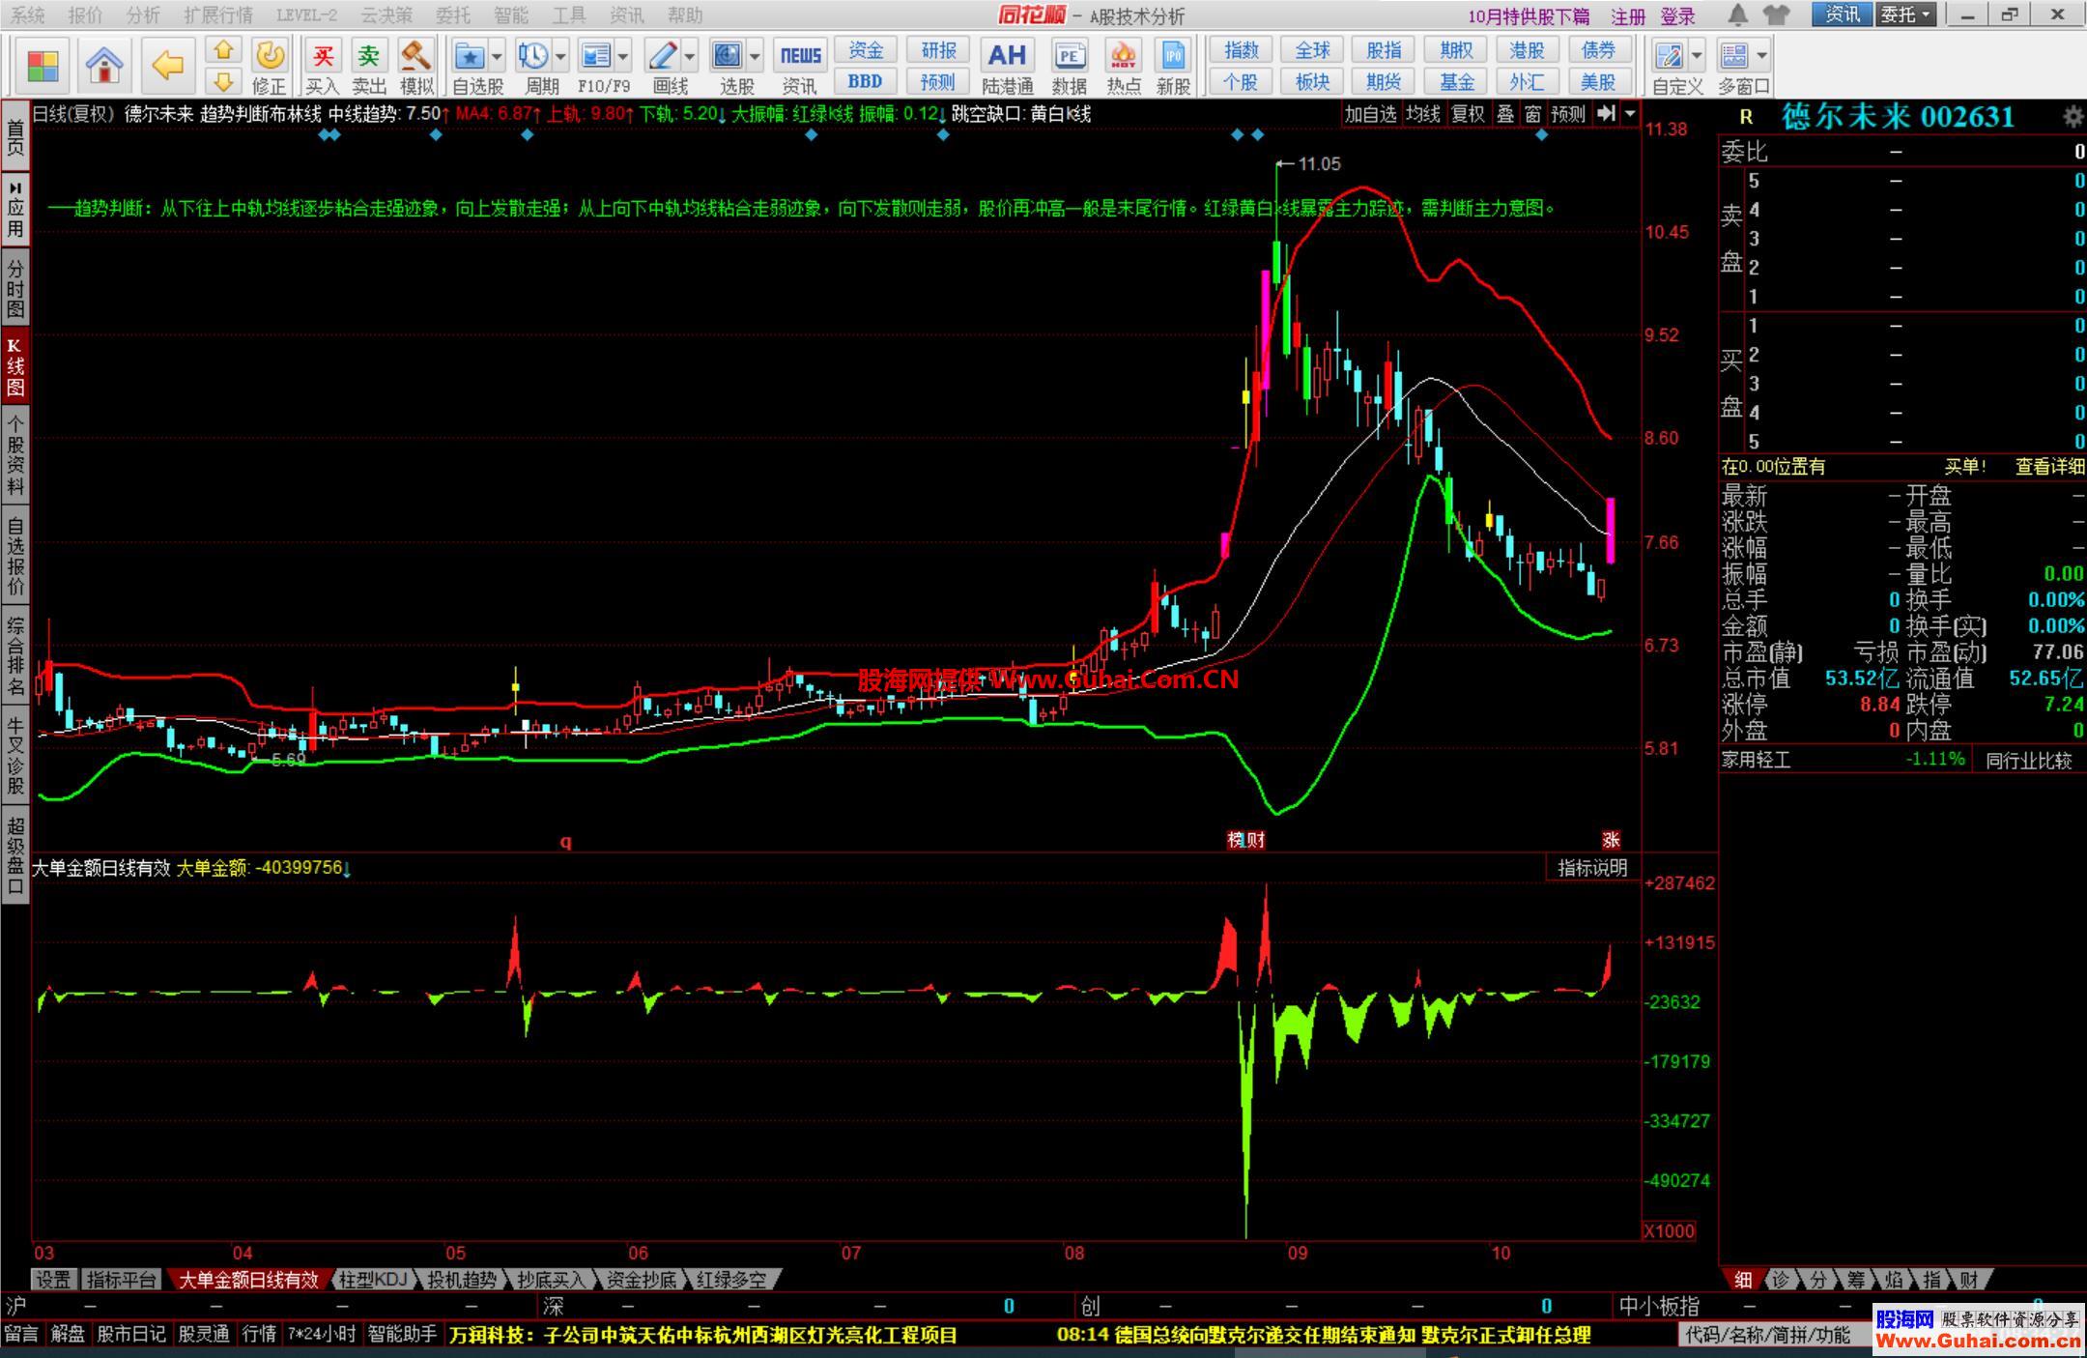Click the 卖出 sell icon
The width and height of the screenshot is (2087, 1358).
pyautogui.click(x=368, y=56)
